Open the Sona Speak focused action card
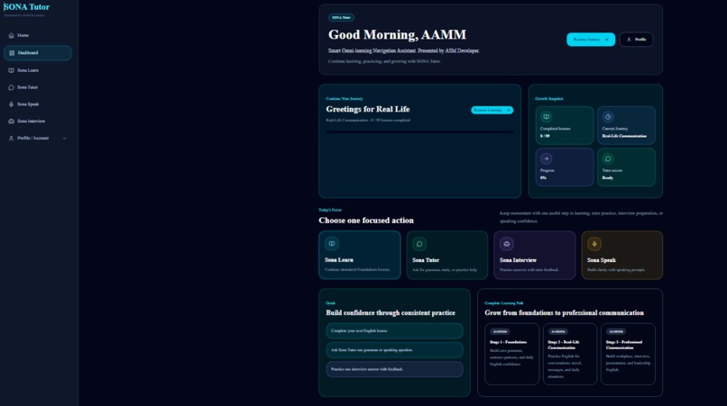Viewport: 727px width, 406px height. (x=621, y=255)
